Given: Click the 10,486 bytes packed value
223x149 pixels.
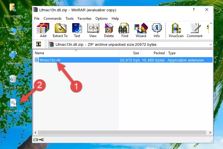Looking at the screenshot, I should (153, 60).
